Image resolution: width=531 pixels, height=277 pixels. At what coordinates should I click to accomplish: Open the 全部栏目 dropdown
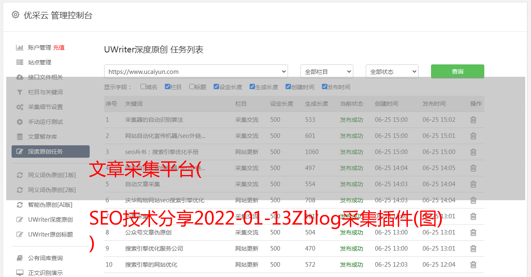coord(327,71)
